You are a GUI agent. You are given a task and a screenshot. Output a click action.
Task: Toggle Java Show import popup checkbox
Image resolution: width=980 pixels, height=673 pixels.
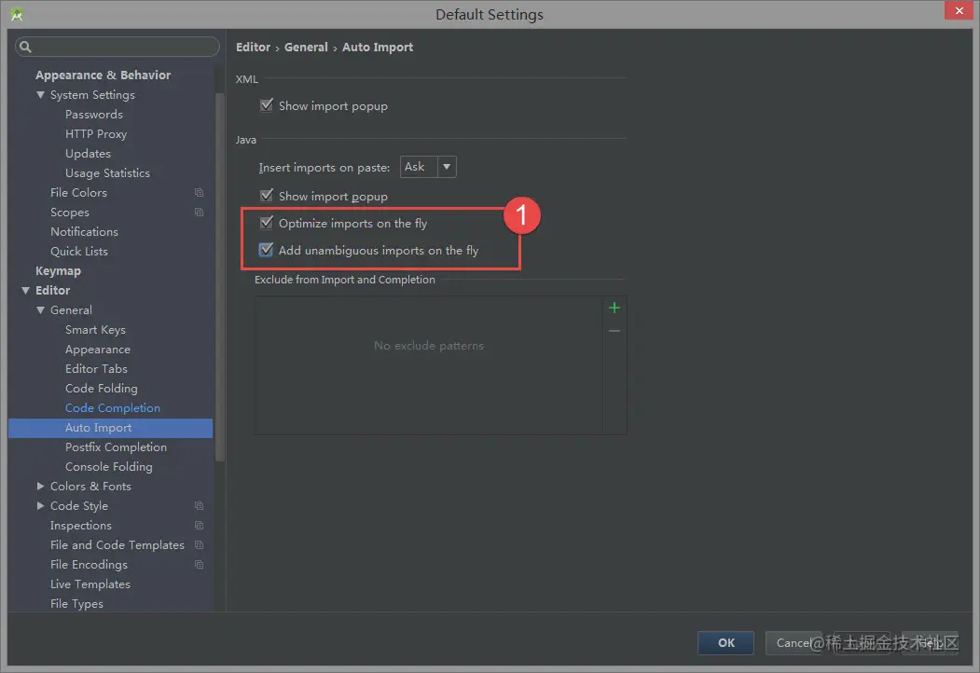coord(267,196)
